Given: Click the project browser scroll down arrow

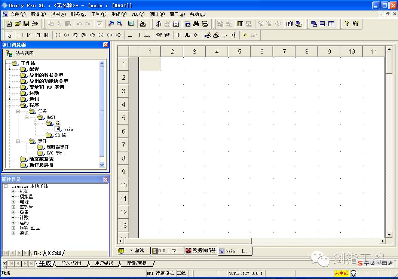Looking at the screenshot, I should point(102,165).
